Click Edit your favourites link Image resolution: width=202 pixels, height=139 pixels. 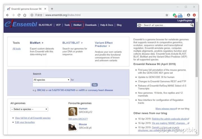point(25,122)
